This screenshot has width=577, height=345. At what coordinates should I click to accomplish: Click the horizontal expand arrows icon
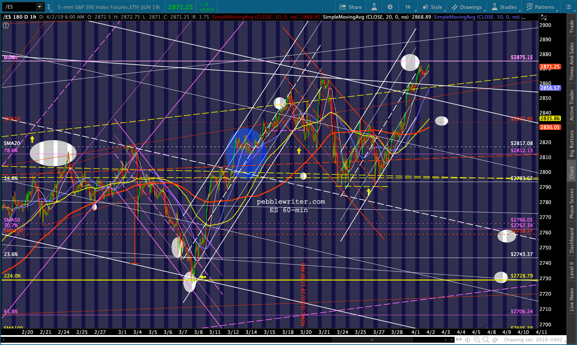click(x=459, y=340)
